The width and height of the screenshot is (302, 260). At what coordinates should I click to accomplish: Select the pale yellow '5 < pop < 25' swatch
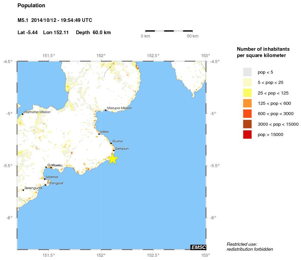(x=247, y=82)
